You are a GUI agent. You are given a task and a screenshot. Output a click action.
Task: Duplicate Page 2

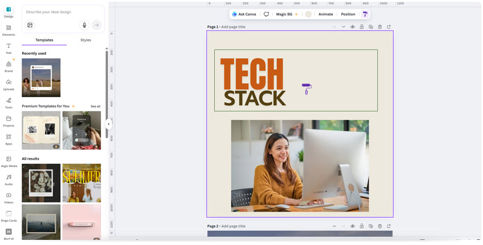pyautogui.click(x=371, y=226)
